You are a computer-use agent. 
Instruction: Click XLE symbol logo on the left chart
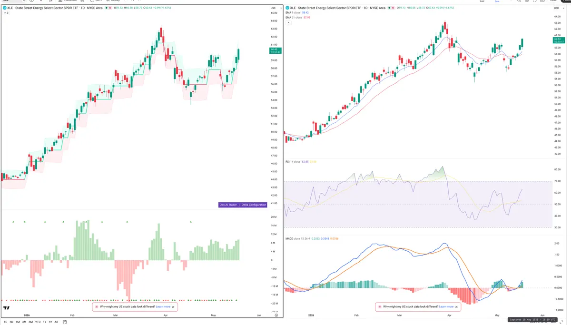point(4,8)
